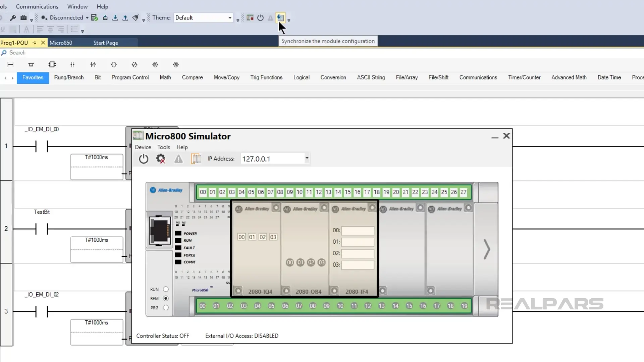The height and width of the screenshot is (362, 644).
Task: Add a reverse contact instruction
Action: pos(93,65)
